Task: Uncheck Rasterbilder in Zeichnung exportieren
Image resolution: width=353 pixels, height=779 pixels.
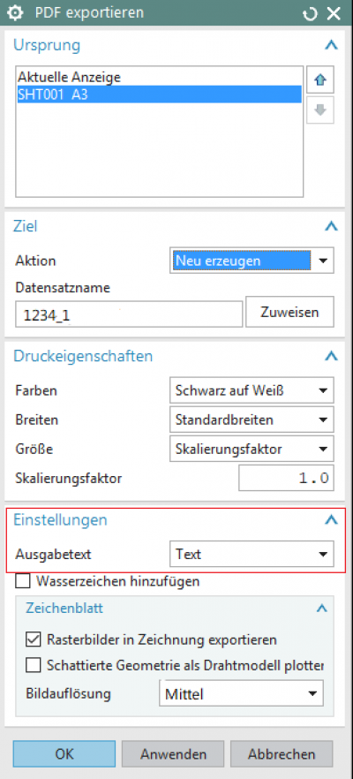Action: pos(33,639)
